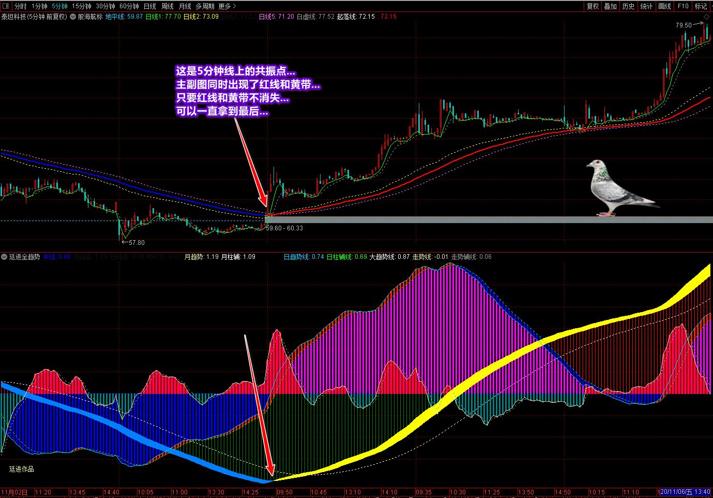Screen dimensions: 713x498
Task: Click the panel layout icon at top-left
Action: click(6, 6)
